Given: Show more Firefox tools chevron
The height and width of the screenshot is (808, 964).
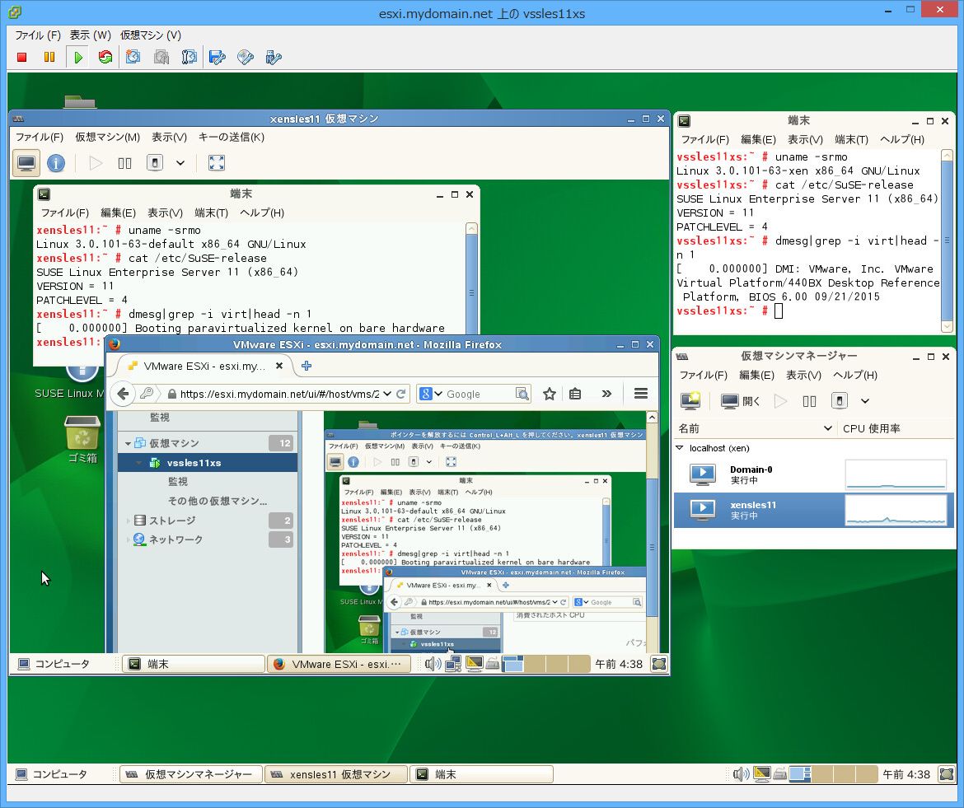Looking at the screenshot, I should pos(606,394).
